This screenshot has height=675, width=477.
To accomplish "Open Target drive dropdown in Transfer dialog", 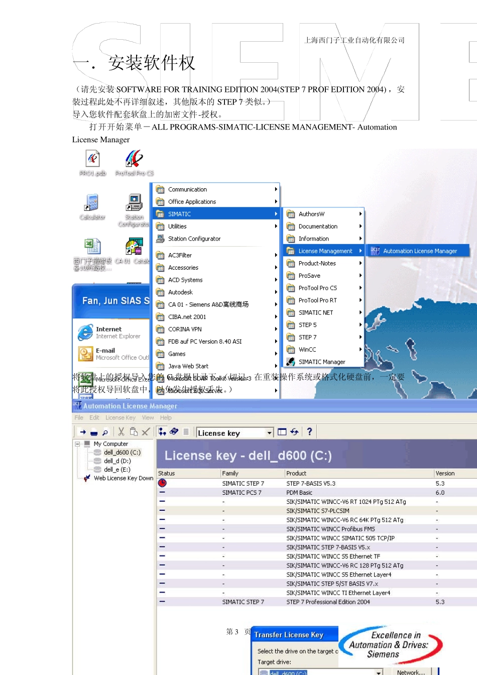I will click(x=379, y=672).
